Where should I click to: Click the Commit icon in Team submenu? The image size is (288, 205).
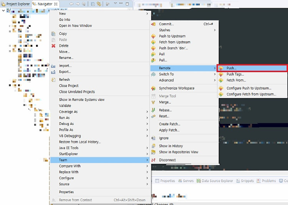point(153,24)
